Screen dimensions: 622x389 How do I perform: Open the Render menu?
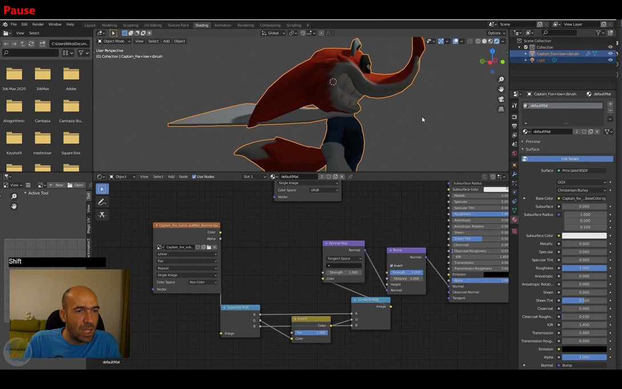(38, 24)
